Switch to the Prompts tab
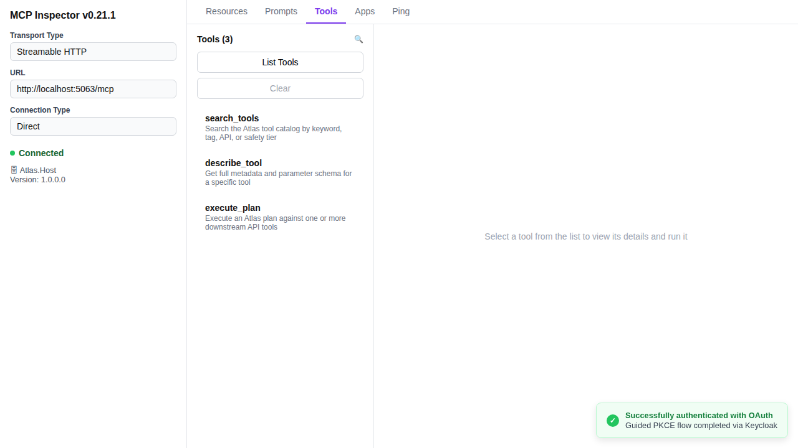Screen dimensions: 798x448 tap(281, 11)
